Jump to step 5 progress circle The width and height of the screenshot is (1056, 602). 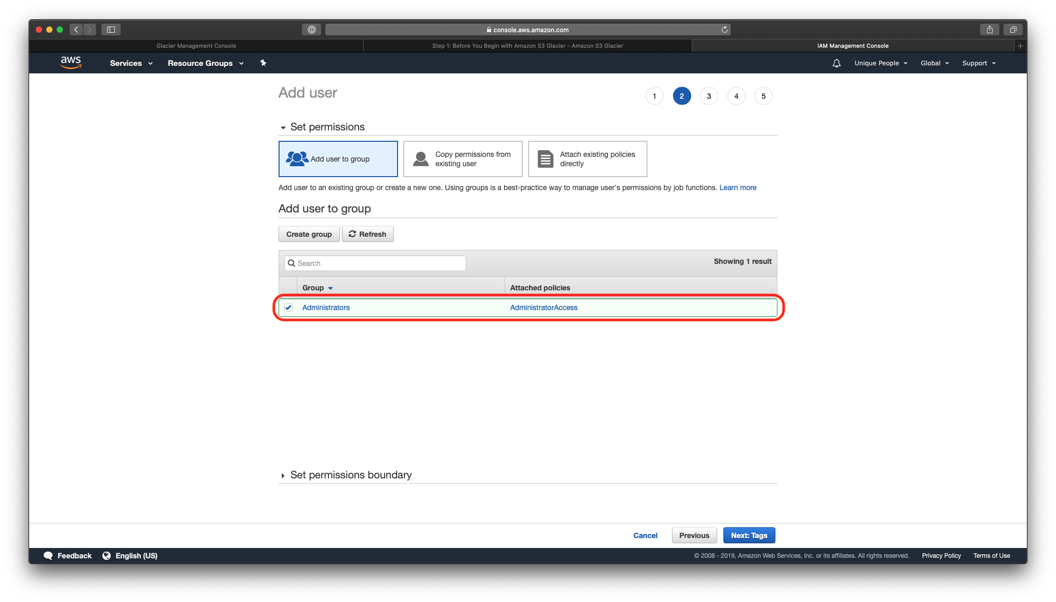point(763,96)
